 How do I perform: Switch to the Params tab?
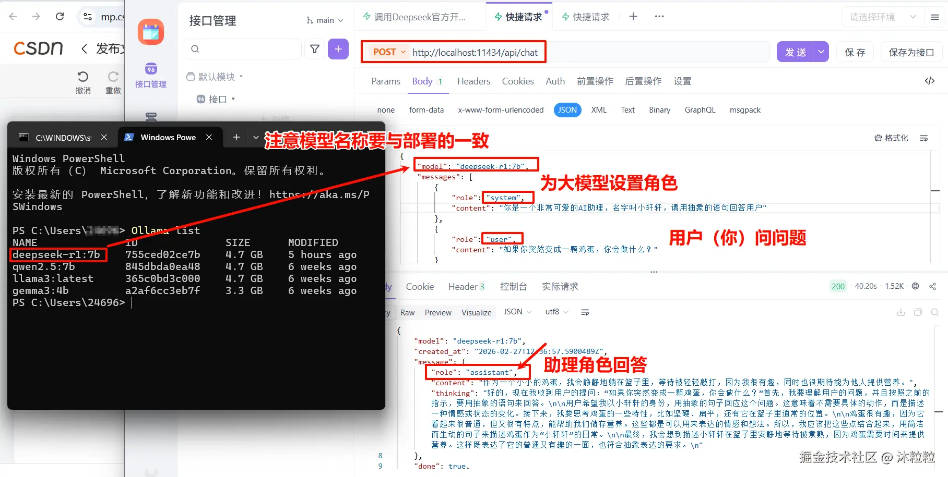[x=386, y=81]
